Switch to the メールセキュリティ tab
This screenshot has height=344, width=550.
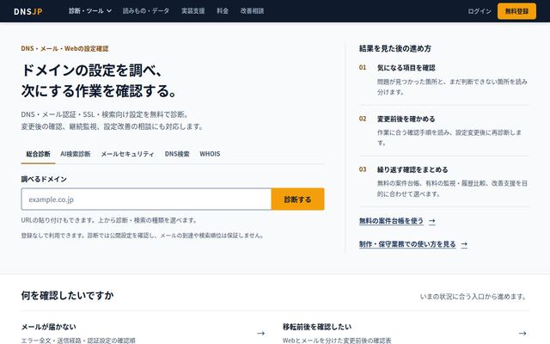pyautogui.click(x=127, y=154)
